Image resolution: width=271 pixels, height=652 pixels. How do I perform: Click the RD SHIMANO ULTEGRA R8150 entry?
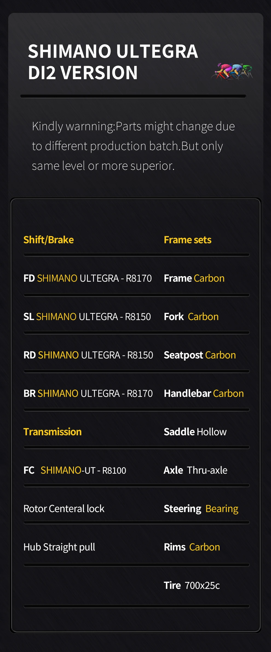coord(88,355)
